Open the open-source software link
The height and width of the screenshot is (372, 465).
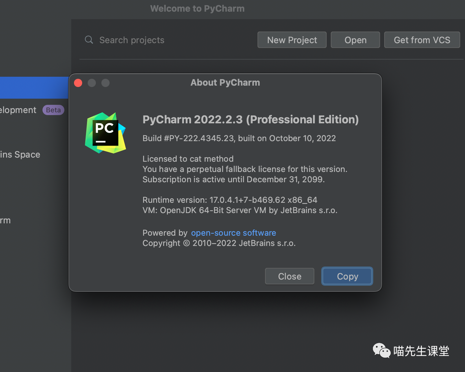[x=234, y=233]
